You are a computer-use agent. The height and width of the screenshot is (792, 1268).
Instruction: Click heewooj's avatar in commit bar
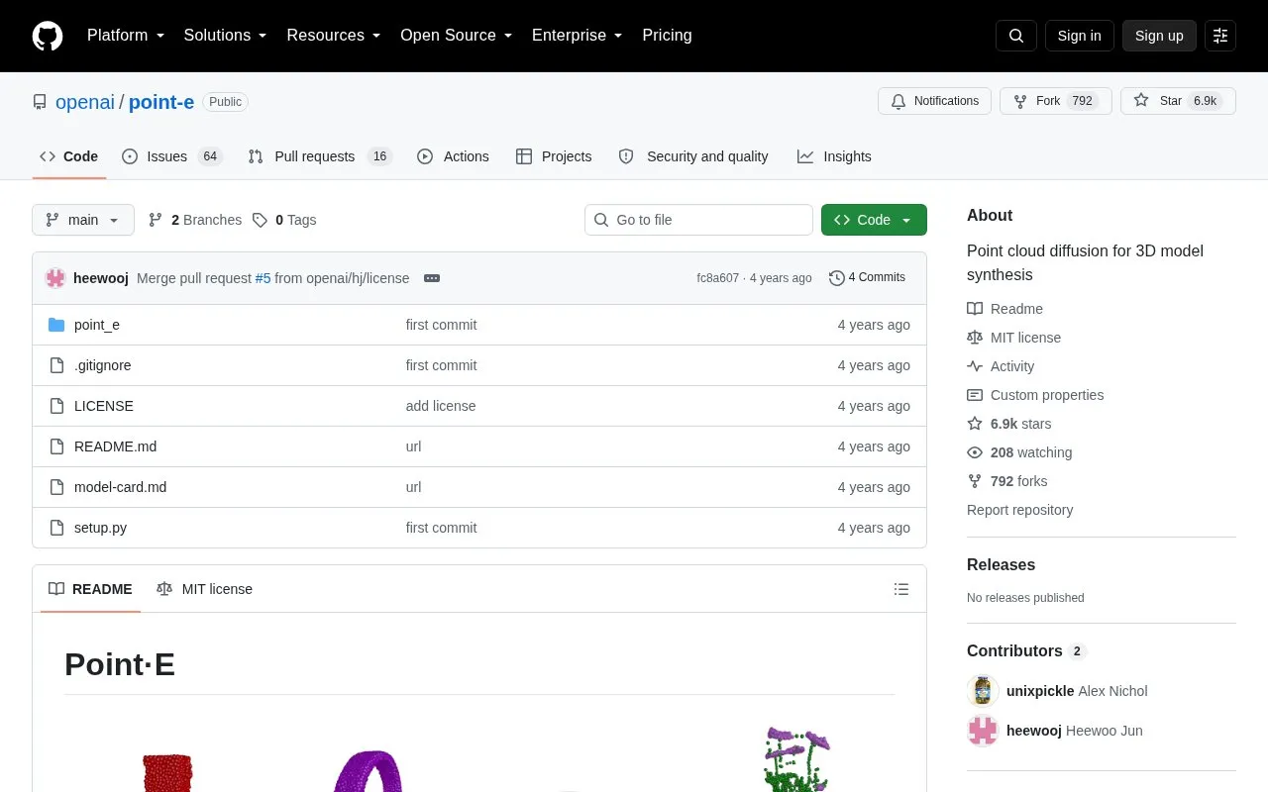(x=55, y=278)
